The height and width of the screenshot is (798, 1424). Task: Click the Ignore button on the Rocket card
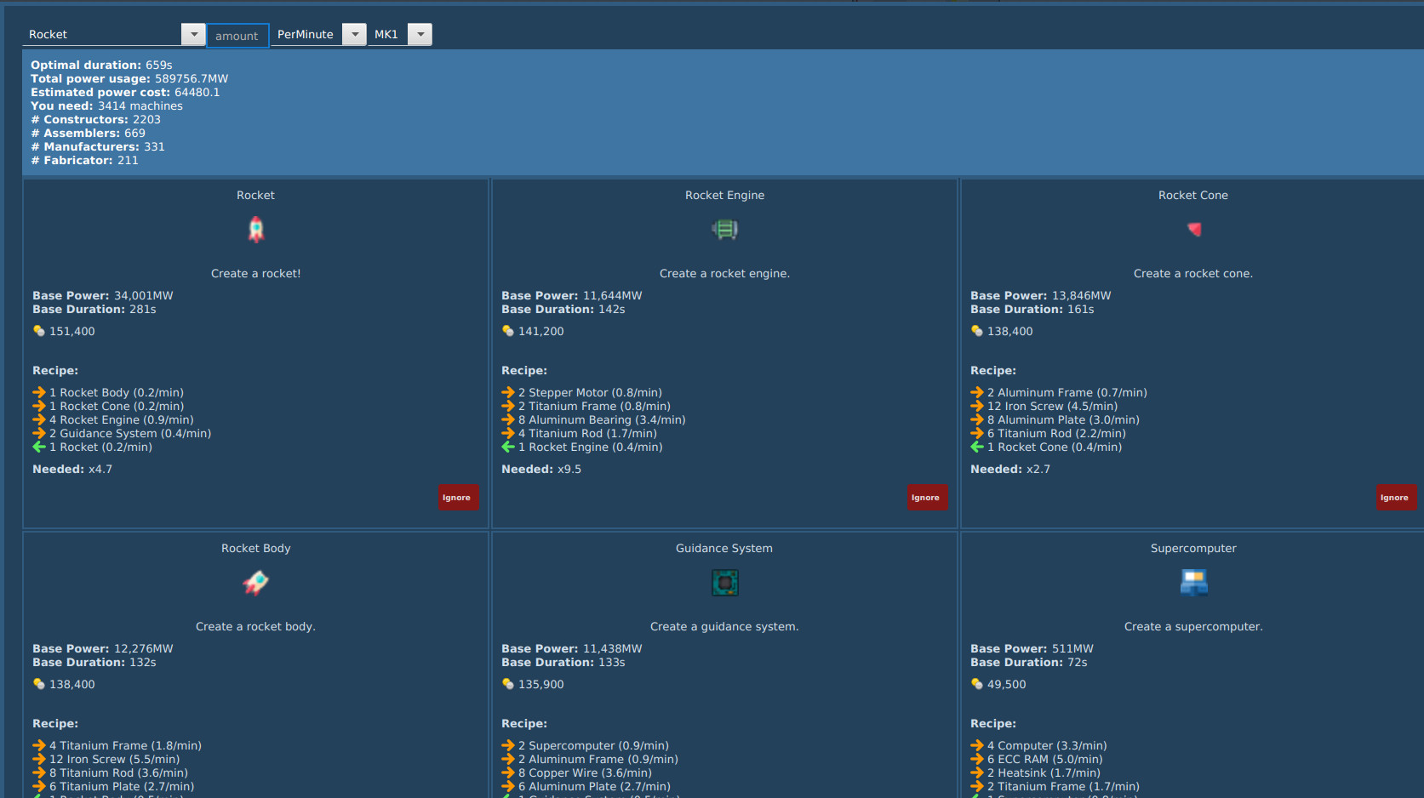pos(458,497)
